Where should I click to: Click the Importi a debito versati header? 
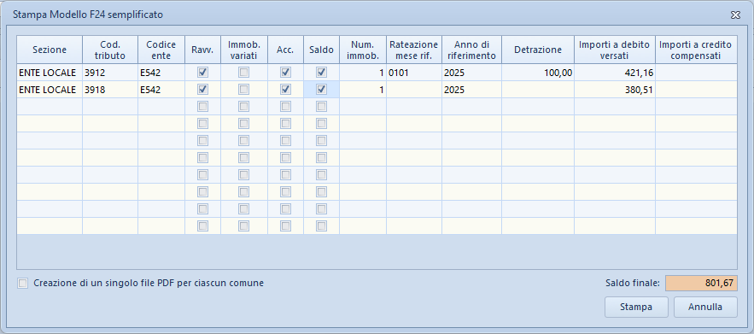point(615,49)
